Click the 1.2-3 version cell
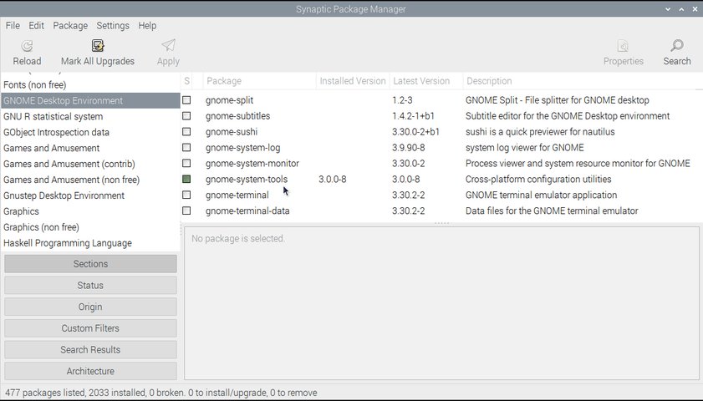The height and width of the screenshot is (401, 703). coord(402,100)
